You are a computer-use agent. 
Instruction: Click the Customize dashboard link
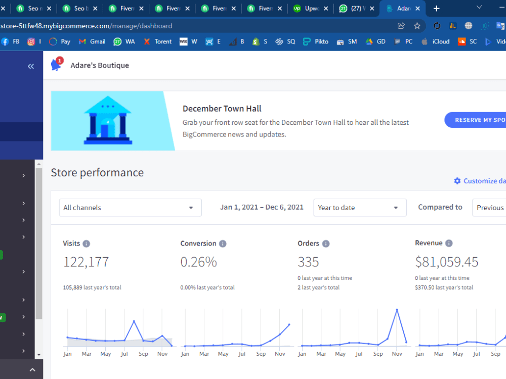tap(480, 181)
